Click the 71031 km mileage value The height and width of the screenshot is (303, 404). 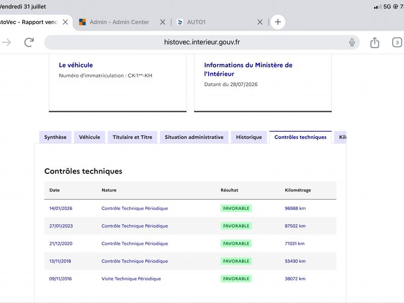[294, 243]
